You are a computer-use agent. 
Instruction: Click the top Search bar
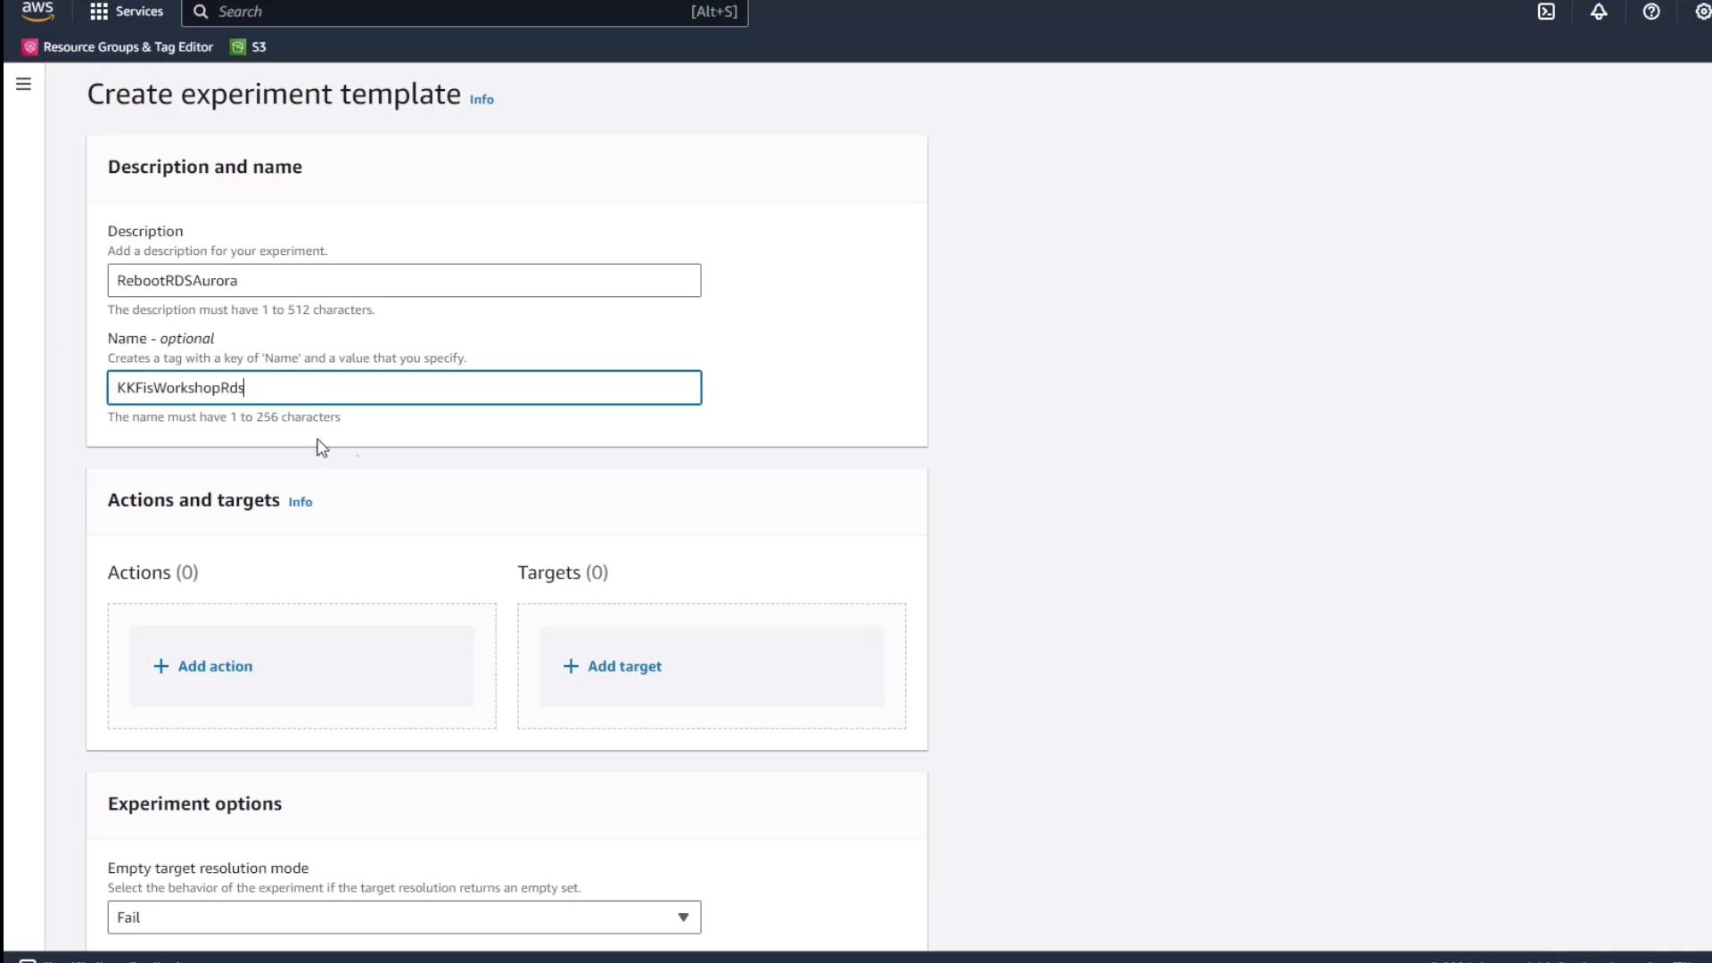pos(464,12)
